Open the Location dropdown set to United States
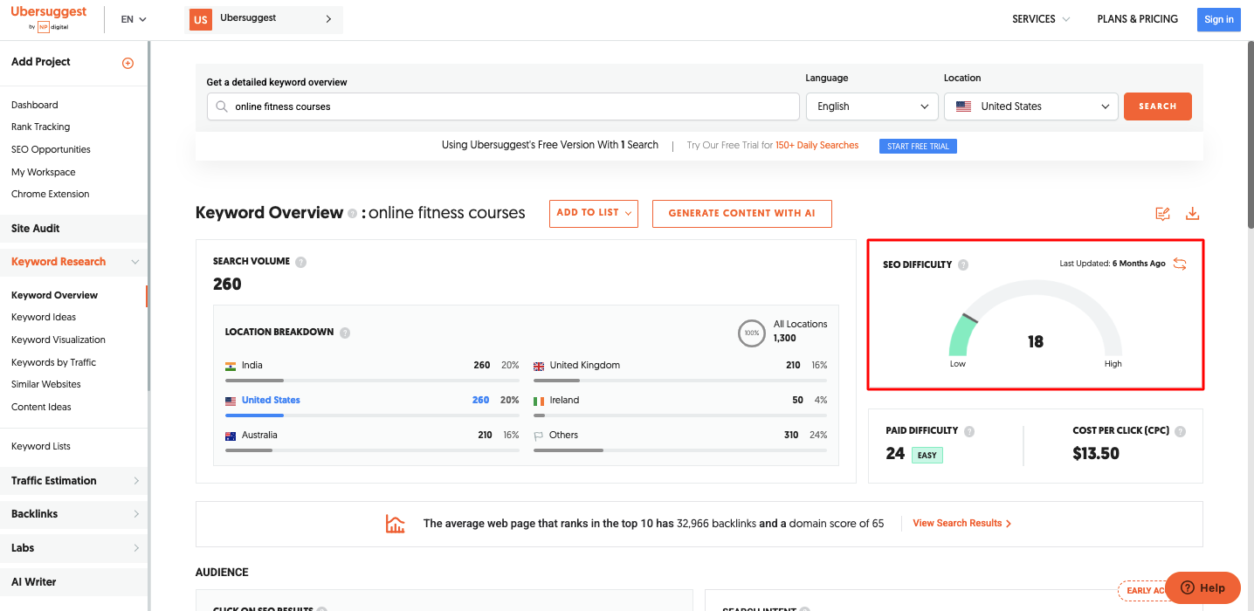 click(x=1031, y=106)
